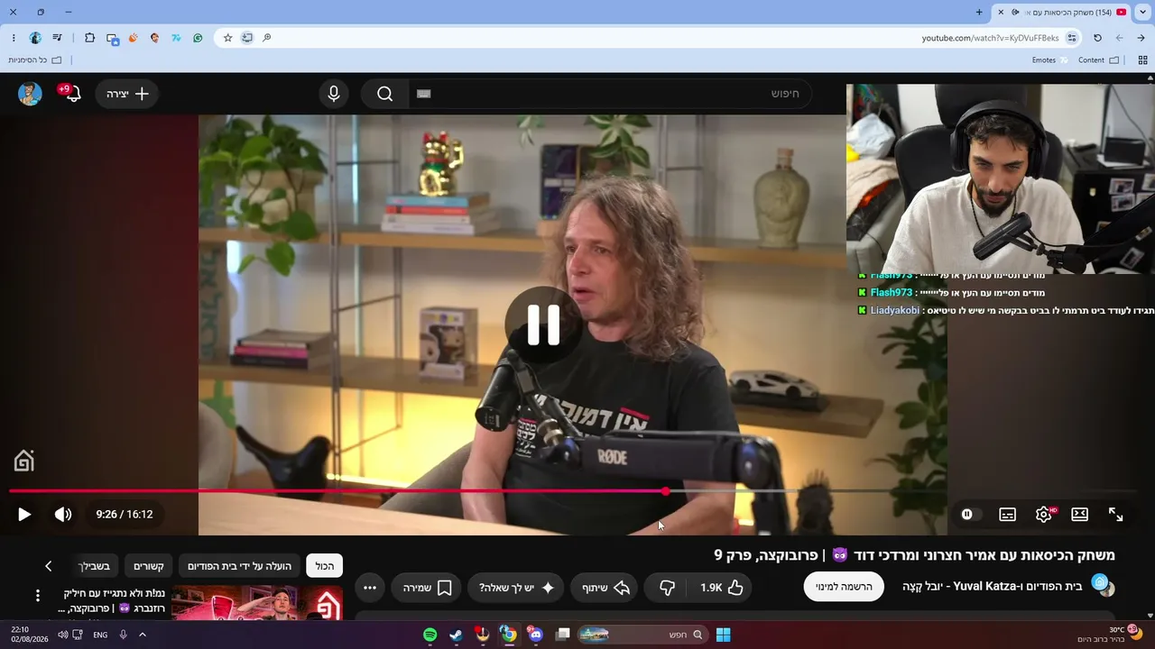Show more filter chips with the chevron arrow
1155x649 pixels.
(49, 566)
